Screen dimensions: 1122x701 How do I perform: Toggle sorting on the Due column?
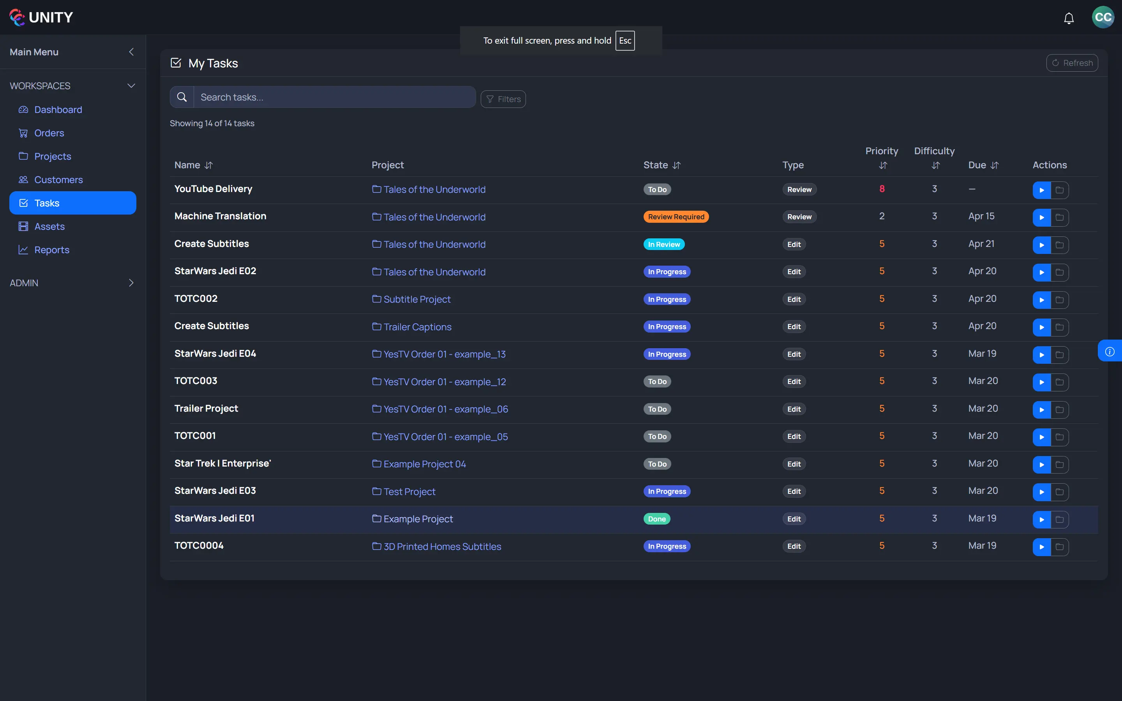(995, 165)
